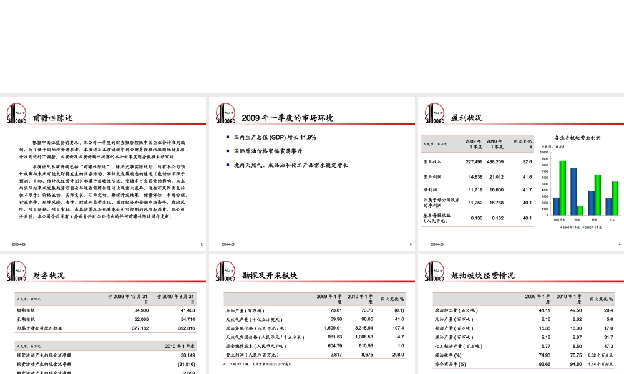Click the Sinopec logo on the 前瞻性陈述 slide

[16, 113]
